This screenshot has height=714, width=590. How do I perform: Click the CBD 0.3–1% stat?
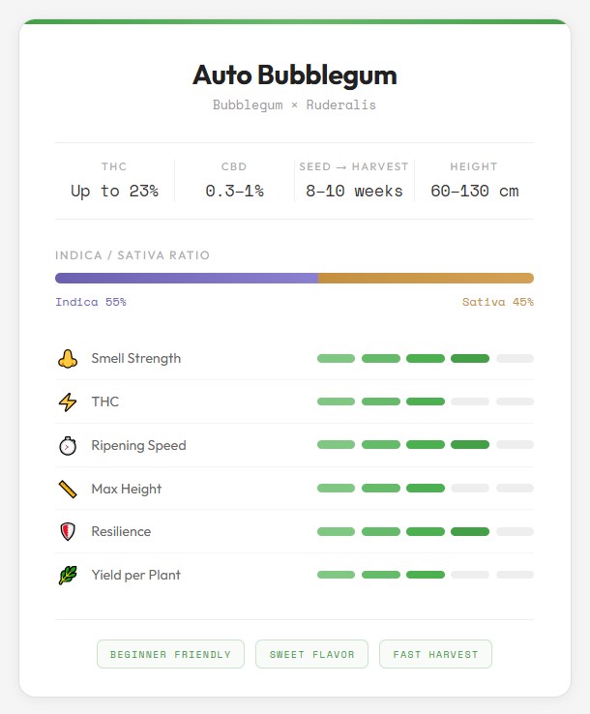tap(234, 181)
